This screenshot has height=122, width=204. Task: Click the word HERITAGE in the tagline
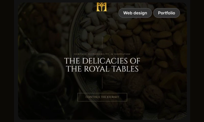tap(80, 54)
